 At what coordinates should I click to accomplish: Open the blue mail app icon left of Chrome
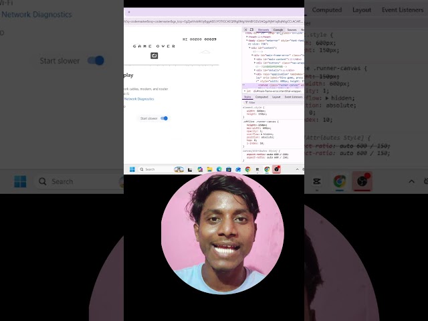click(x=238, y=169)
